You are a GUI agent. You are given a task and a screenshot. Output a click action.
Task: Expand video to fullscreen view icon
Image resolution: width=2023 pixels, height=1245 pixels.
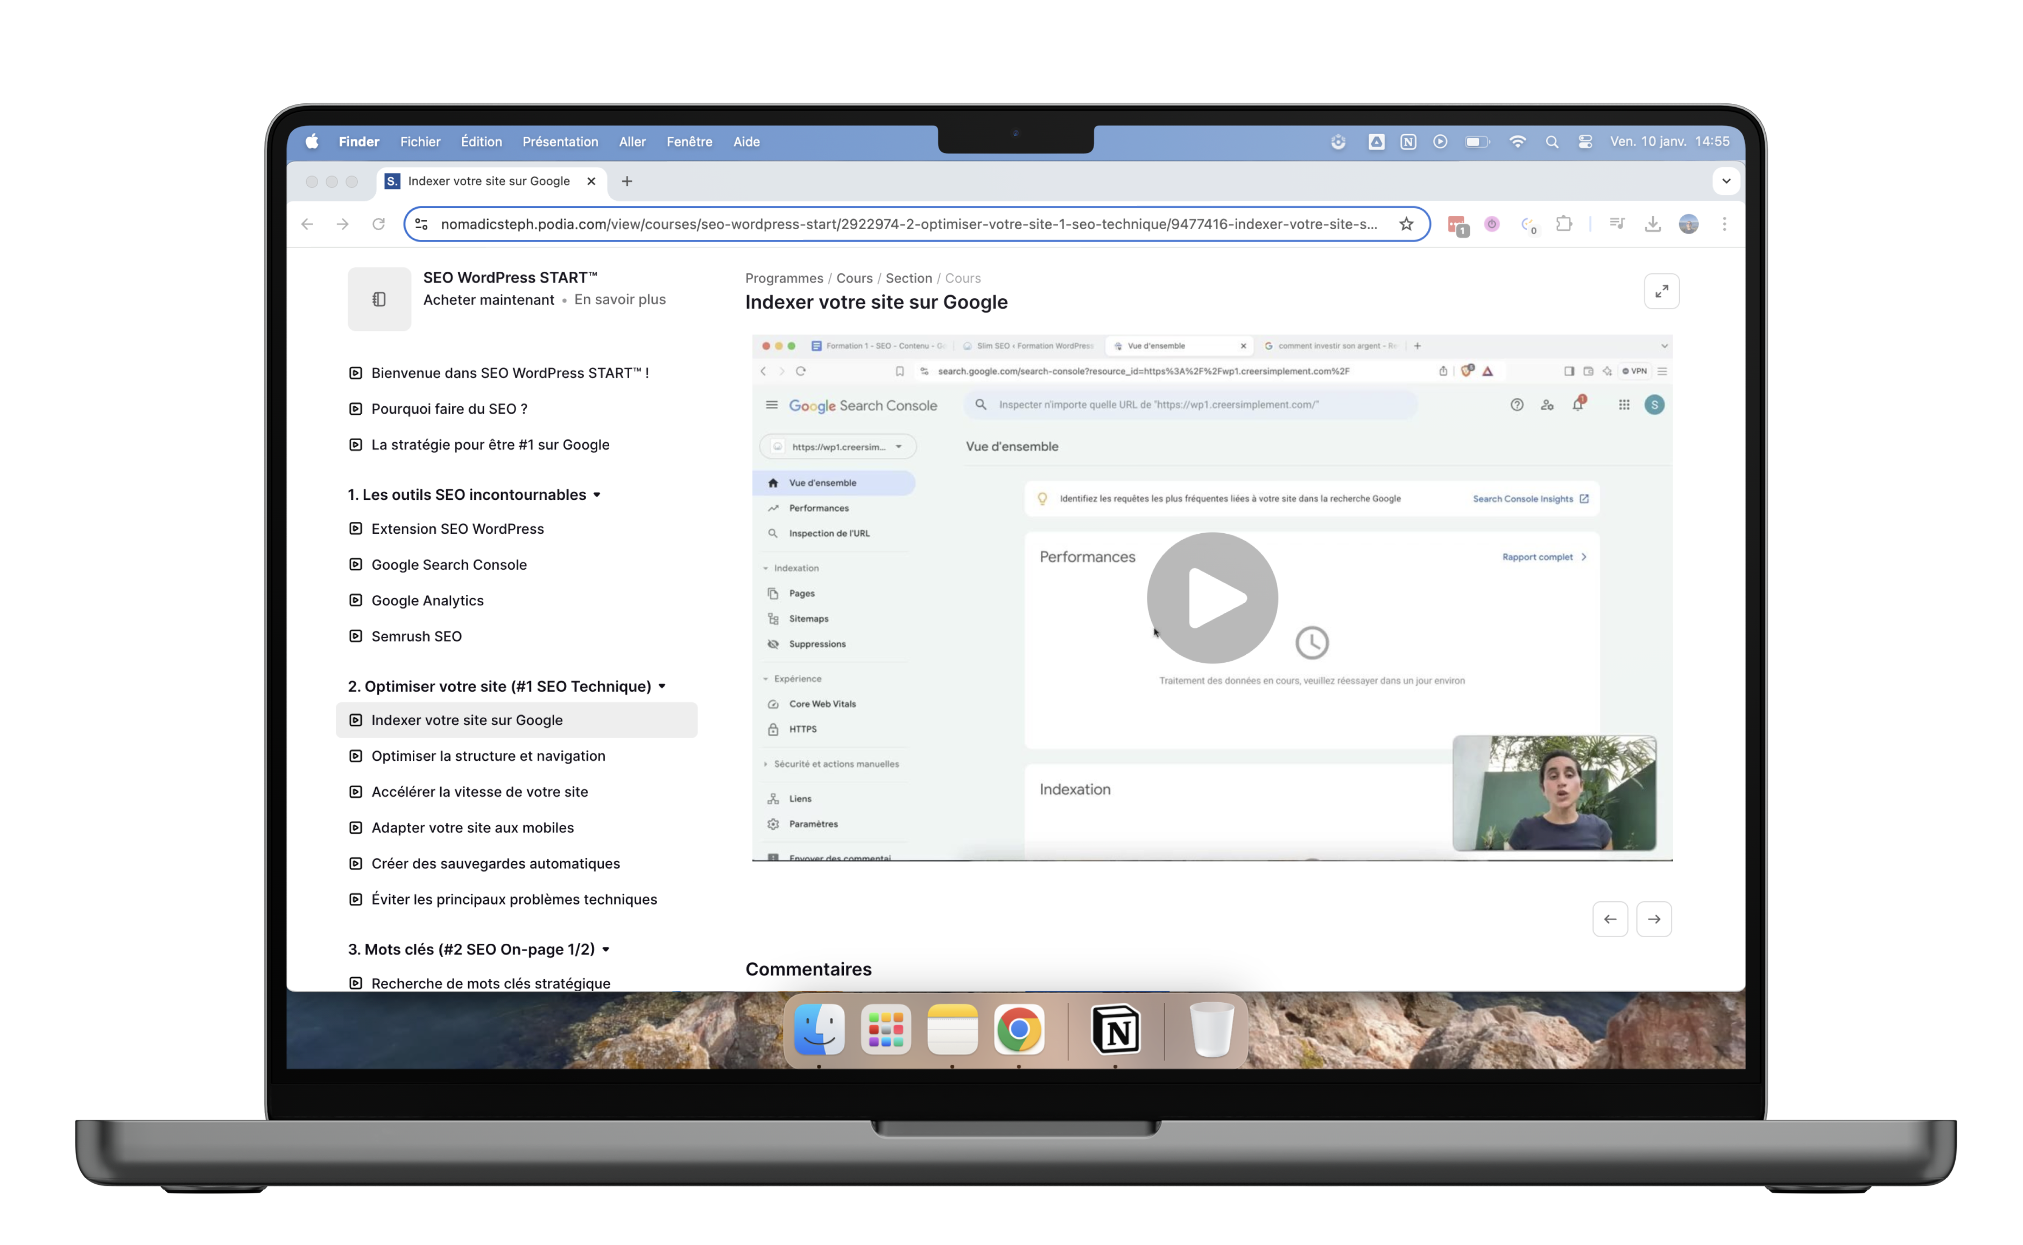tap(1661, 292)
